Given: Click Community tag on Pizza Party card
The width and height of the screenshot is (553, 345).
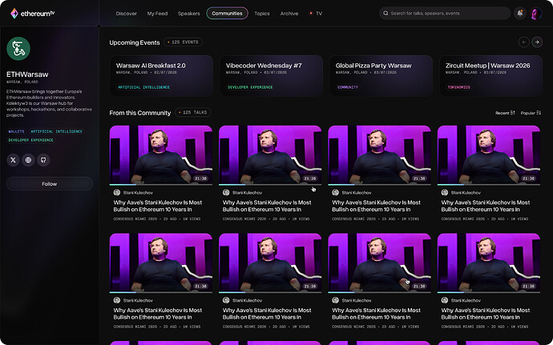Looking at the screenshot, I should pyautogui.click(x=348, y=87).
